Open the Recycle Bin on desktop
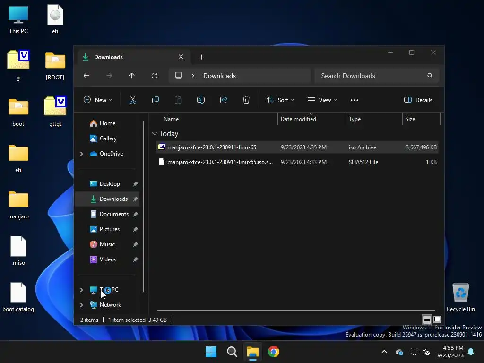Image resolution: width=484 pixels, height=363 pixels. pyautogui.click(x=460, y=298)
